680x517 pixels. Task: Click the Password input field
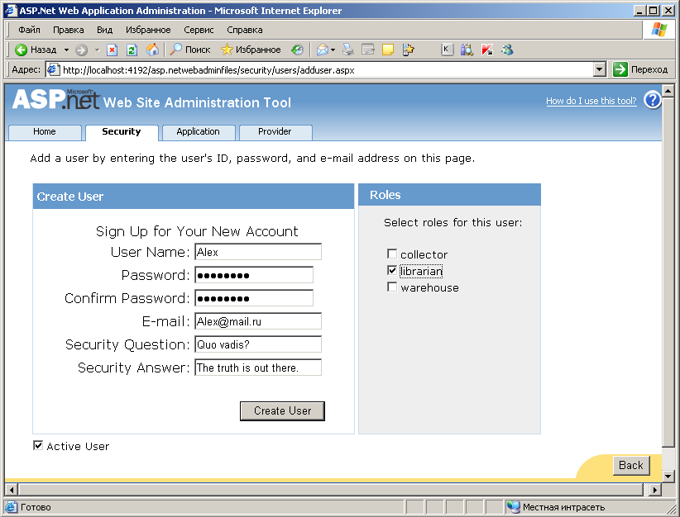254,275
